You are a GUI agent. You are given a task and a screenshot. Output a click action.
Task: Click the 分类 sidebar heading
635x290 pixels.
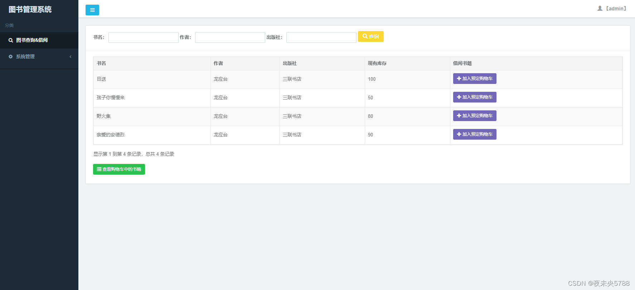(x=9, y=25)
